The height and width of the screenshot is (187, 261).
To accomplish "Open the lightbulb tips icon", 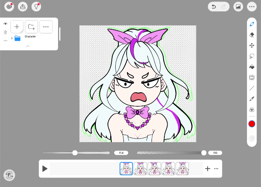I will pos(36,7).
